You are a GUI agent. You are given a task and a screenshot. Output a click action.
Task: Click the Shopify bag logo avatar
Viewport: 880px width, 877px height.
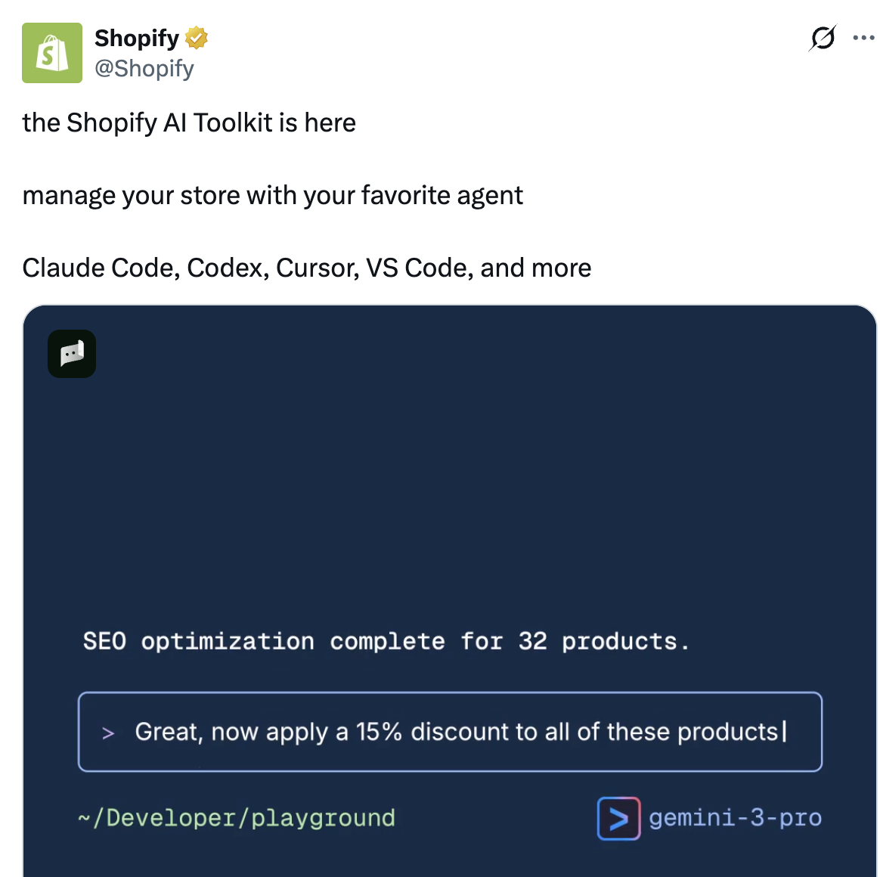pos(52,53)
